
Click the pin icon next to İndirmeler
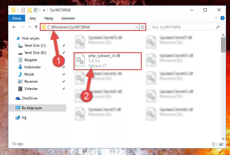coord(63,67)
